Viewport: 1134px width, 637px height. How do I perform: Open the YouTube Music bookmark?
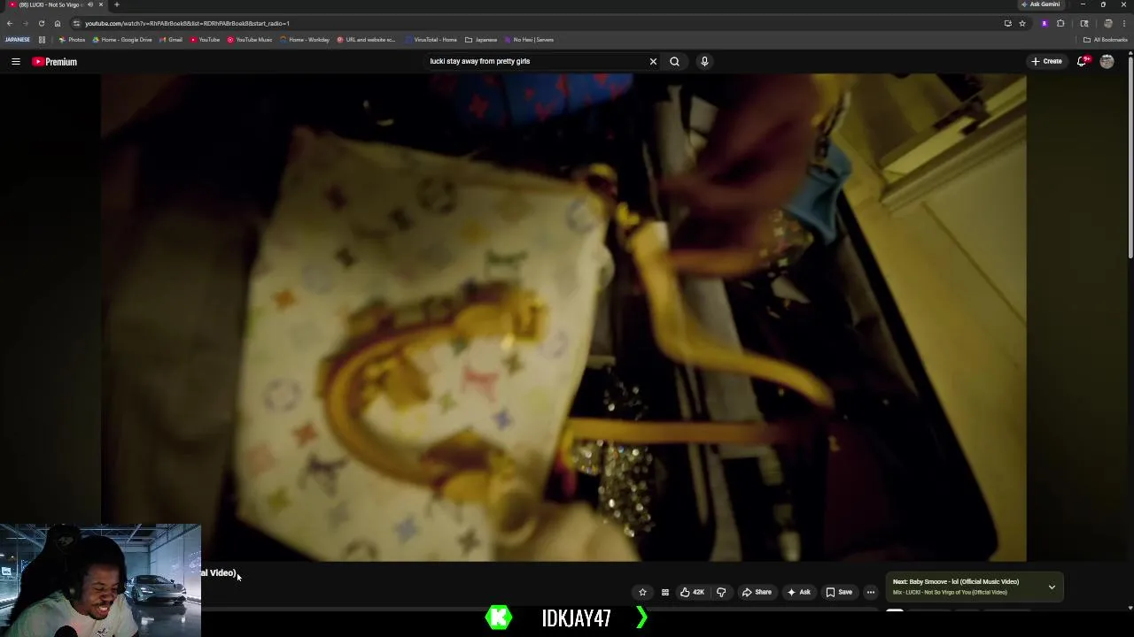(x=249, y=40)
